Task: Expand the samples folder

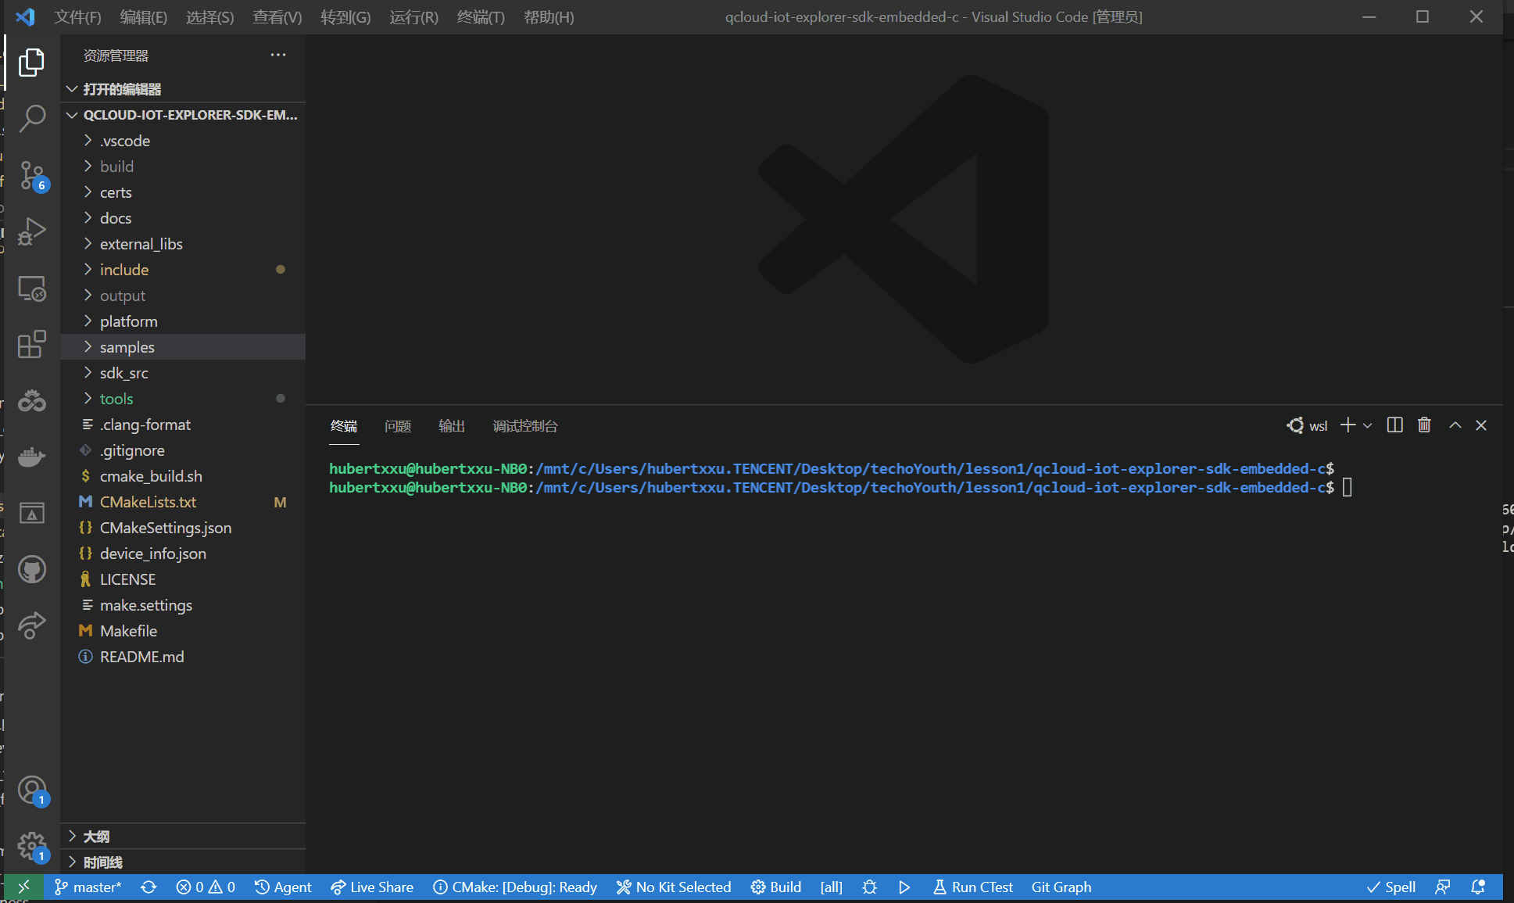Action: pyautogui.click(x=127, y=347)
